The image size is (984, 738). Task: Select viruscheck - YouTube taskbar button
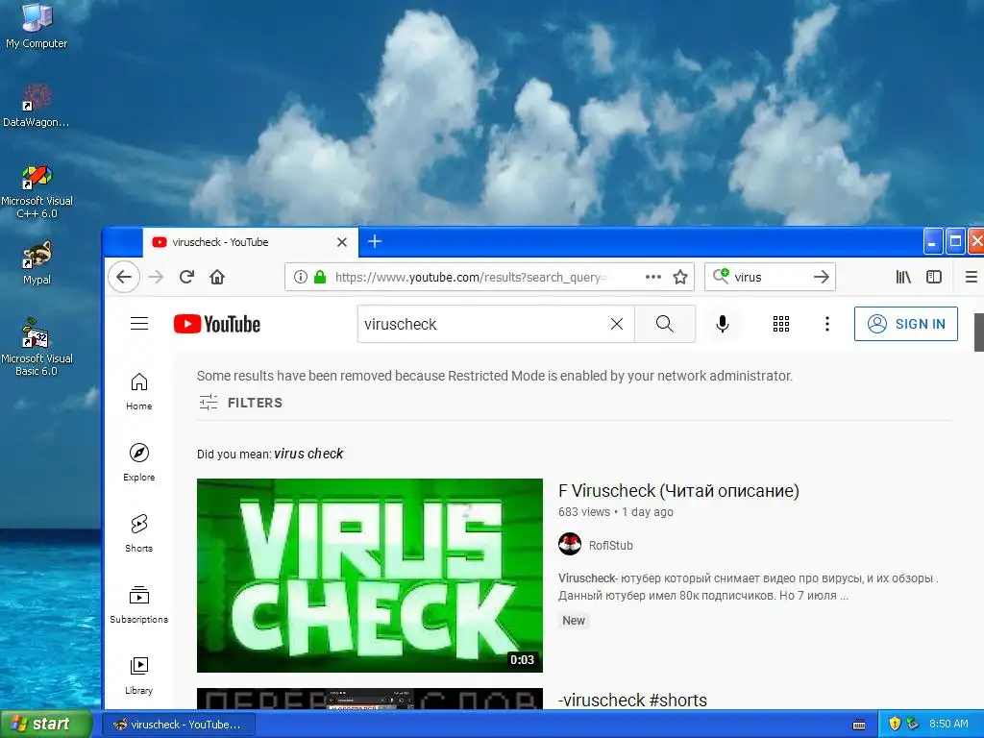(178, 725)
